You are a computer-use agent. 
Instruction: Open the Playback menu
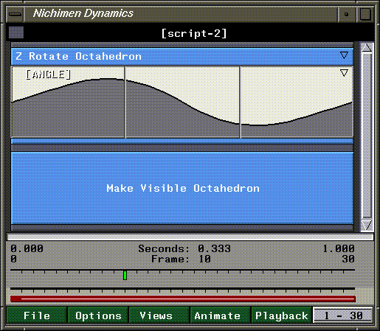tap(281, 316)
